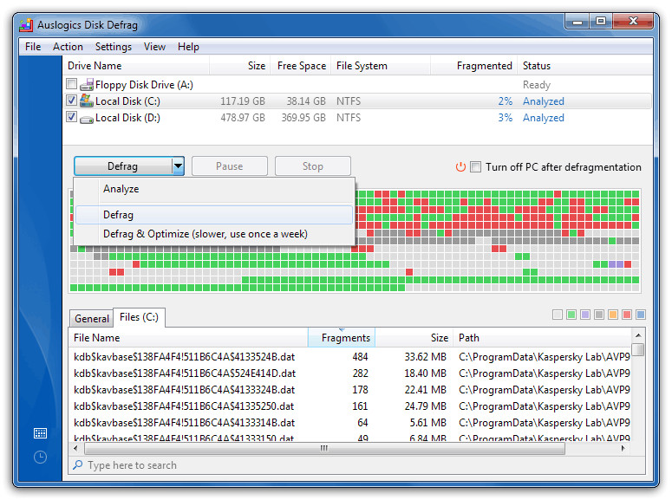Click the white legend color swatch
The width and height of the screenshot is (672, 500).
[558, 315]
